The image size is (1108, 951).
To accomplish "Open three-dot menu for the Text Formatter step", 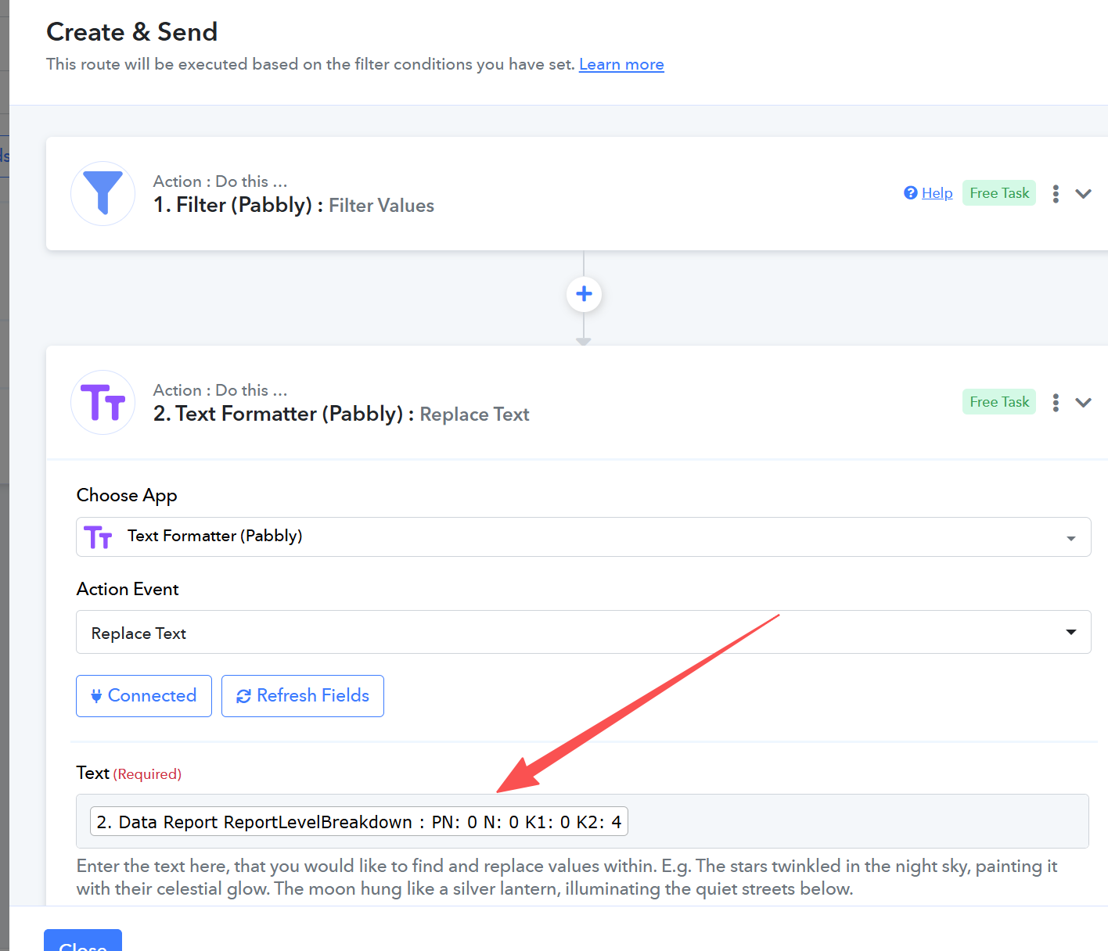I will tap(1056, 402).
